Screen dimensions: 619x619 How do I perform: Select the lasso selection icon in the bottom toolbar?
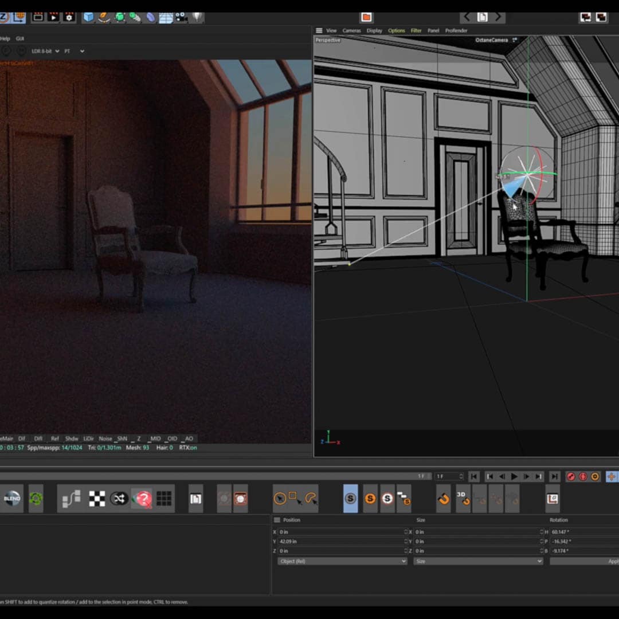point(311,497)
